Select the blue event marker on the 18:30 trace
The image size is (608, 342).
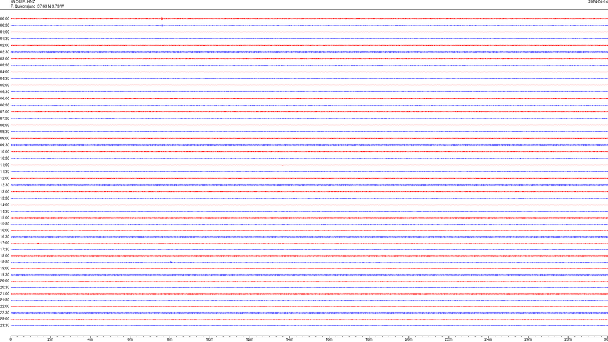coord(172,262)
